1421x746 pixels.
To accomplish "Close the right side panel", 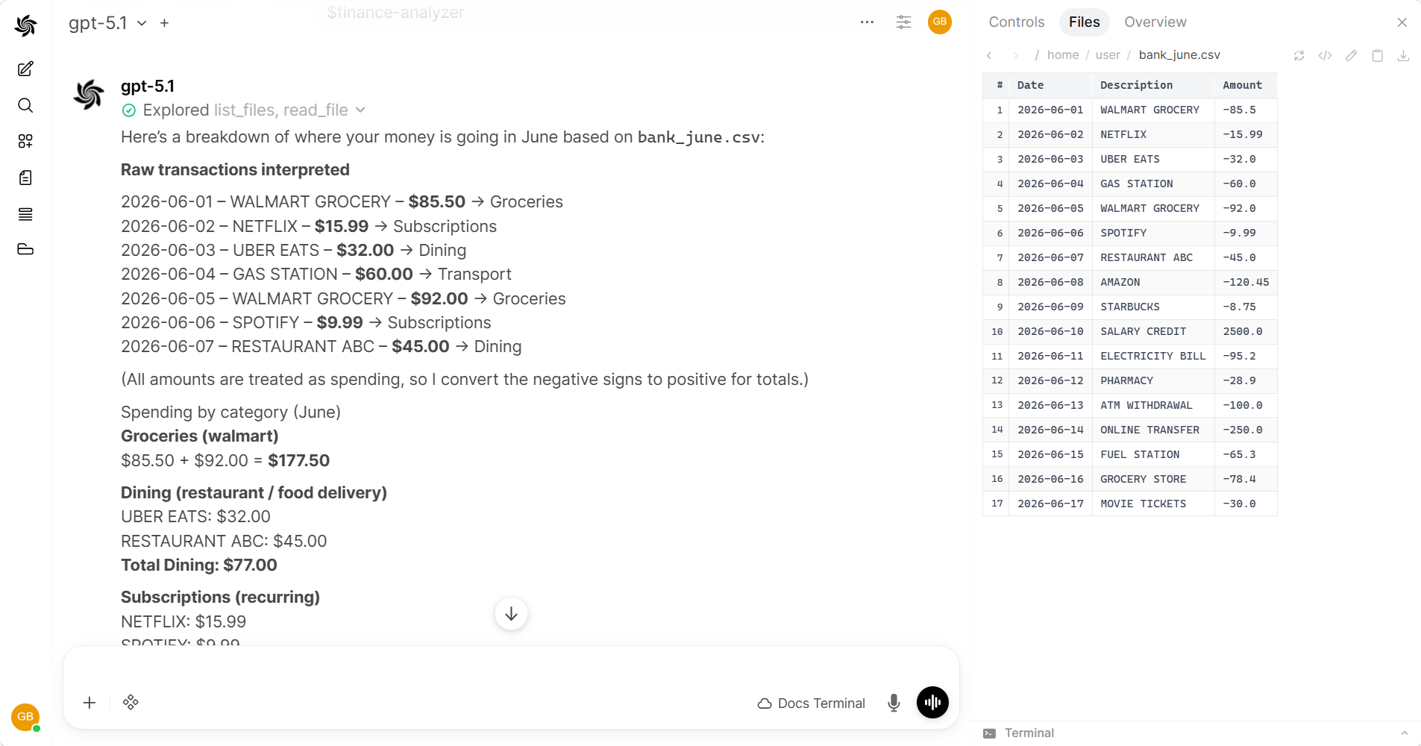I will coord(1402,22).
